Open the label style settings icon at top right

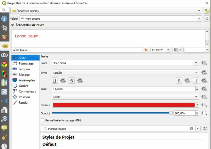[x=207, y=11]
